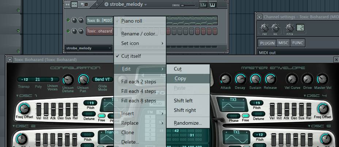Screen dimensions: 339x147
Task: Click the Toxic..ohazard channel button
Action: 100,31
